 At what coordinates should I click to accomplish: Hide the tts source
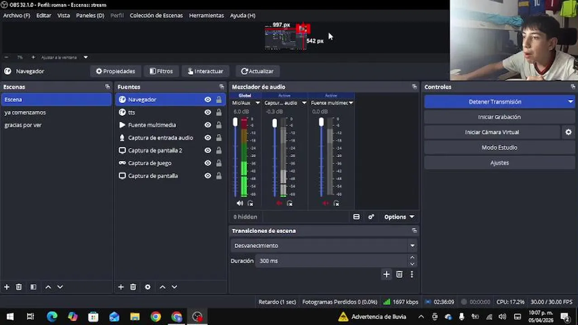[208, 112]
